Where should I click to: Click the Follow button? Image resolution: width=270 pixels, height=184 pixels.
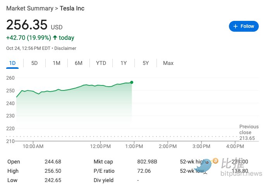244,26
